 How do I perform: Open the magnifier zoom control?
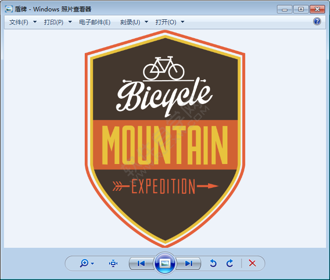pyautogui.click(x=85, y=263)
